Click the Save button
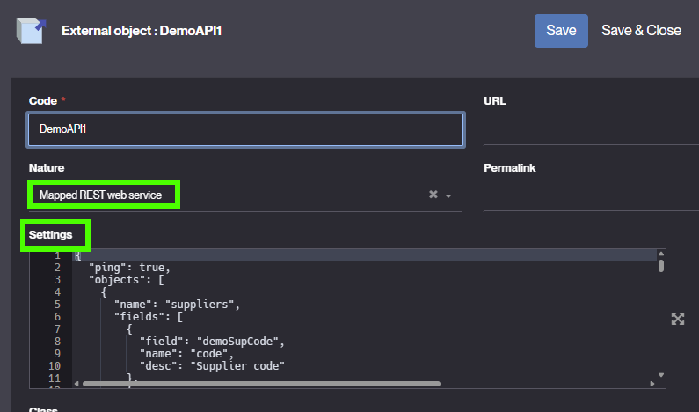This screenshot has width=699, height=412. pyautogui.click(x=561, y=30)
